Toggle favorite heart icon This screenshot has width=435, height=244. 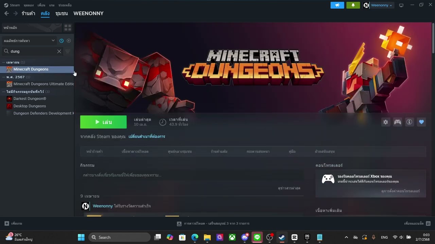coord(421,122)
